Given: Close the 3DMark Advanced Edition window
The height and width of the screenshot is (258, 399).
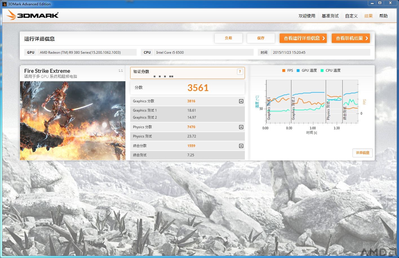Looking at the screenshot, I should tap(391, 3).
